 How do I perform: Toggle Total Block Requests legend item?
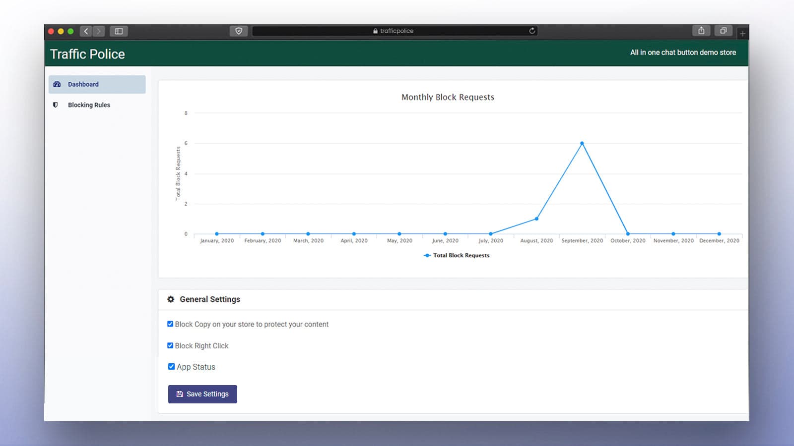pyautogui.click(x=457, y=255)
